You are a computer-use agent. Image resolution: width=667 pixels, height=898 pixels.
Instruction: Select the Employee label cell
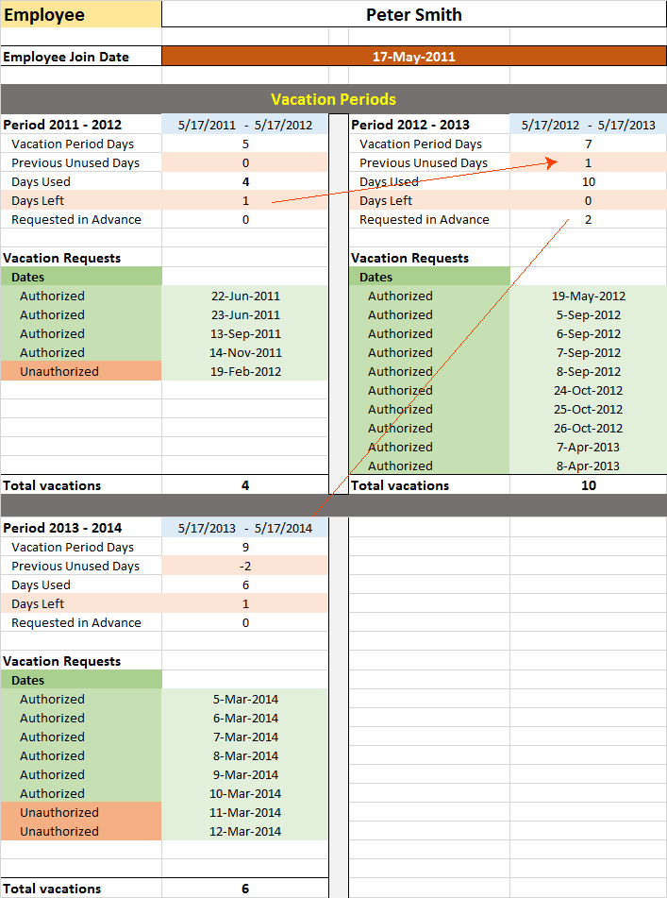80,14
